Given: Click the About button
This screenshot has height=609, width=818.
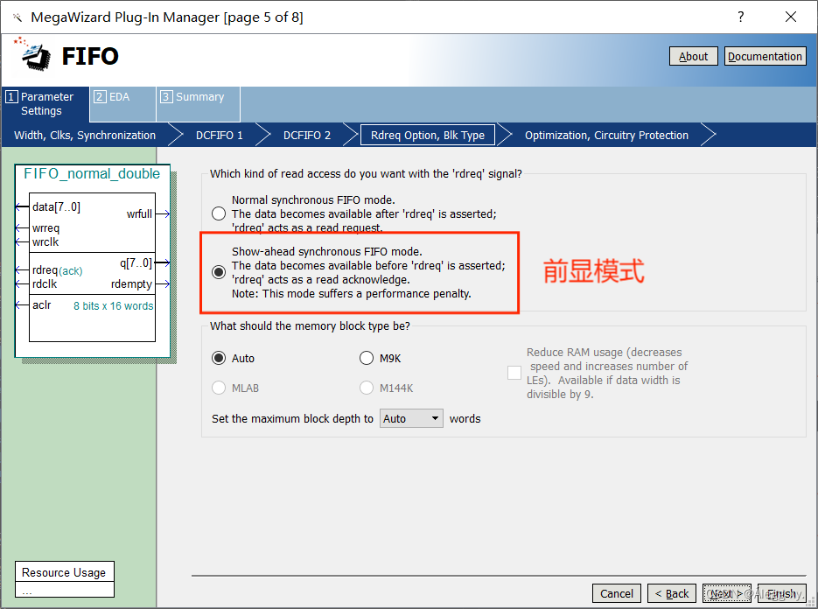Looking at the screenshot, I should (693, 56).
